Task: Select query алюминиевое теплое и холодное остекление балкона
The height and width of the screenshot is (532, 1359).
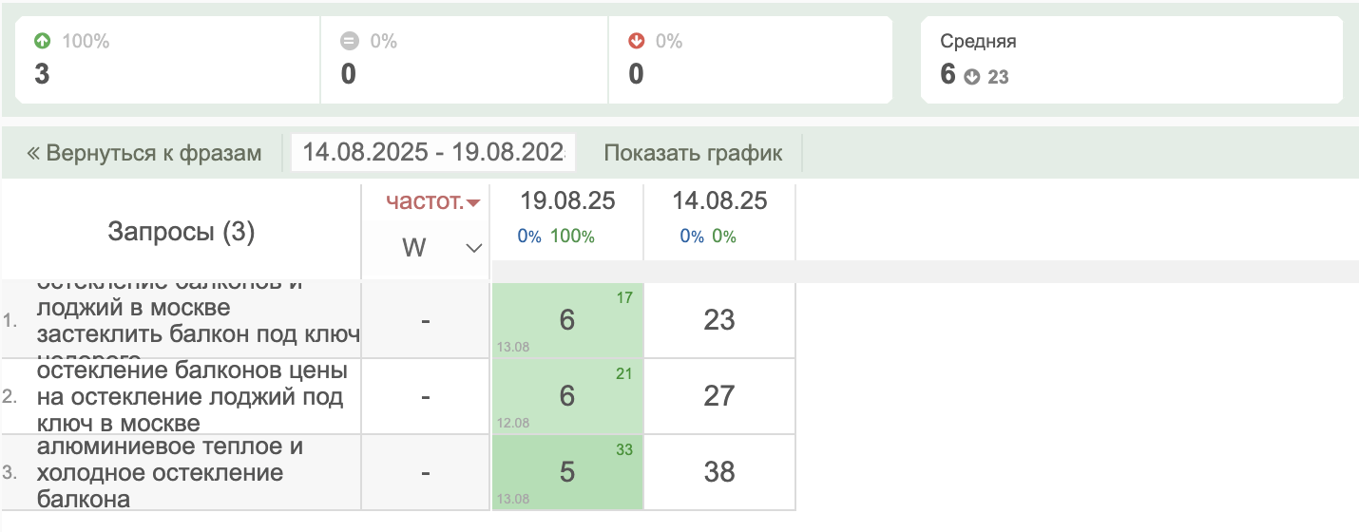Action: pyautogui.click(x=169, y=472)
